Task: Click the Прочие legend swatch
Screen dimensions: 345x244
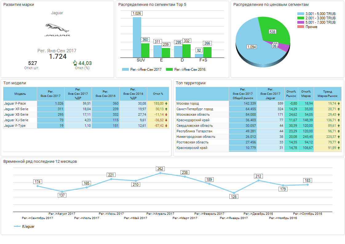Action: coord(300,27)
